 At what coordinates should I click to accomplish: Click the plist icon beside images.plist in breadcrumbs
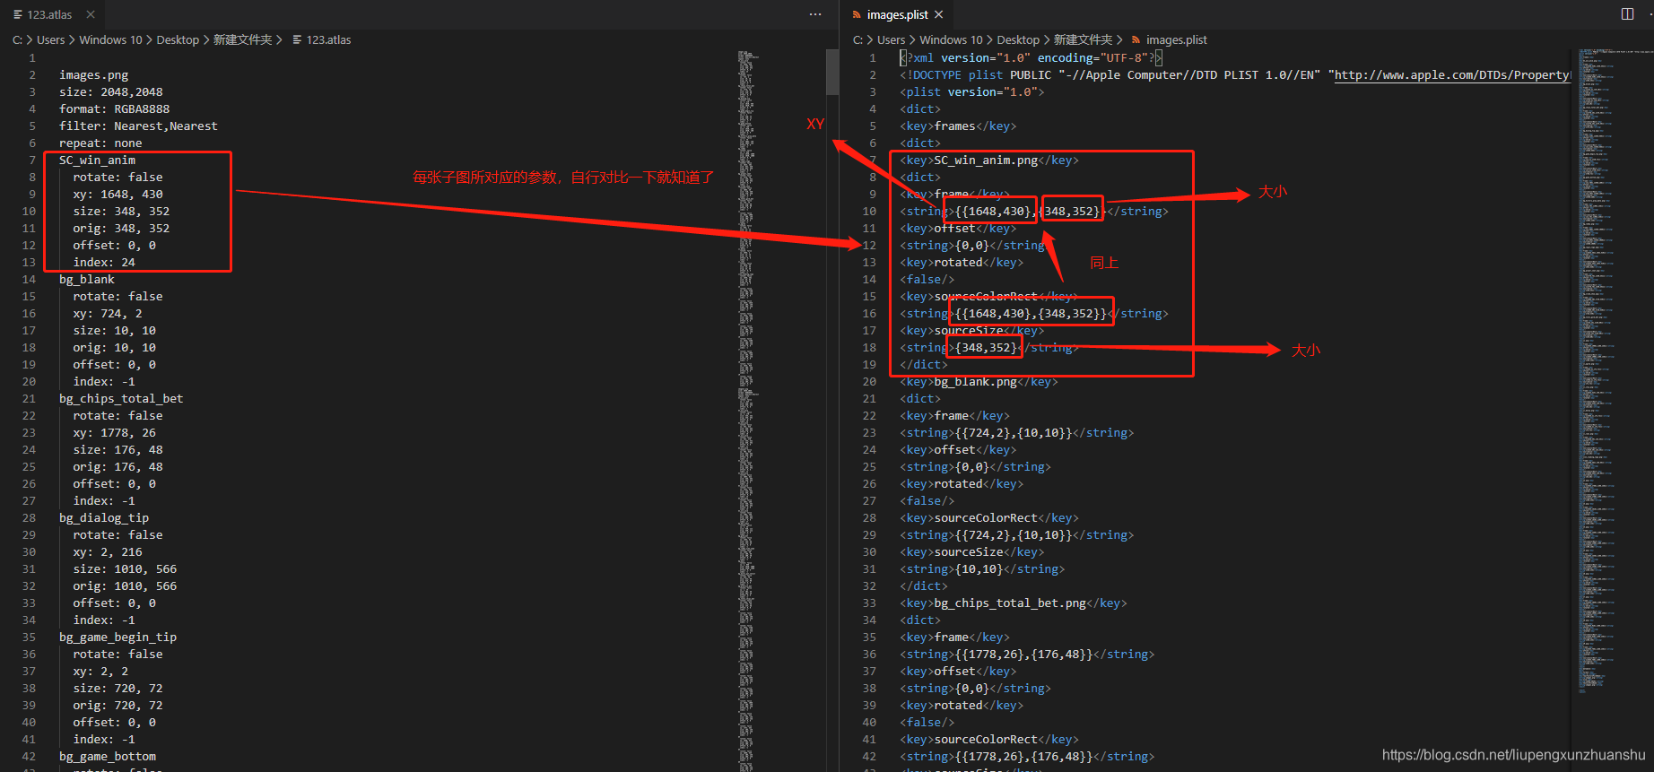coord(1136,40)
